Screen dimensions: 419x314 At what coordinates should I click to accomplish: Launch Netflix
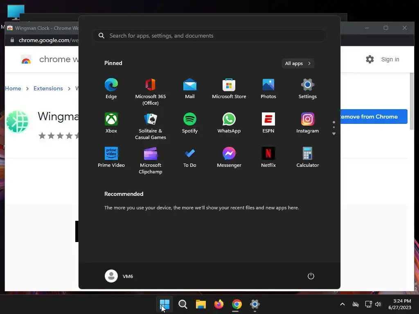[268, 157]
